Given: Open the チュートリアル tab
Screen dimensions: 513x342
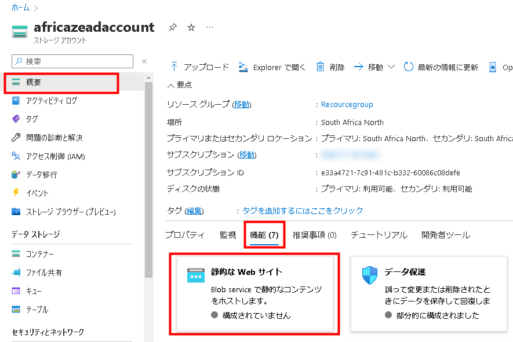Looking at the screenshot, I should coord(379,235).
